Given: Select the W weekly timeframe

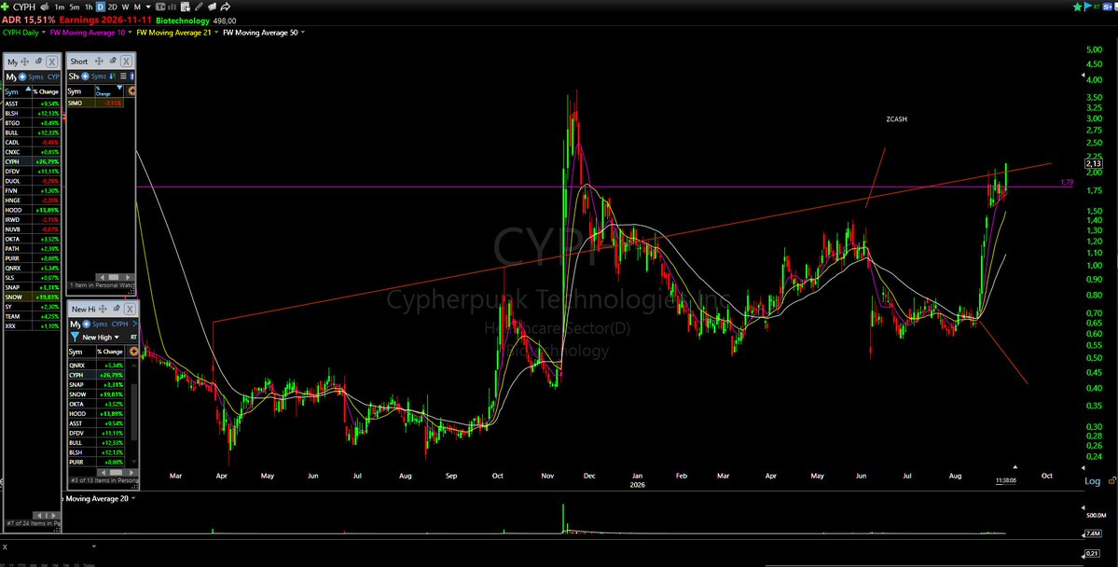Looking at the screenshot, I should coord(126,7).
